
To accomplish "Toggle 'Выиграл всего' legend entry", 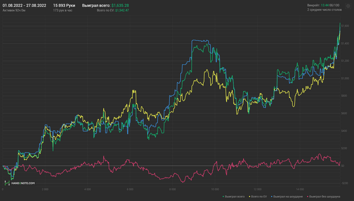I will tap(234, 197).
